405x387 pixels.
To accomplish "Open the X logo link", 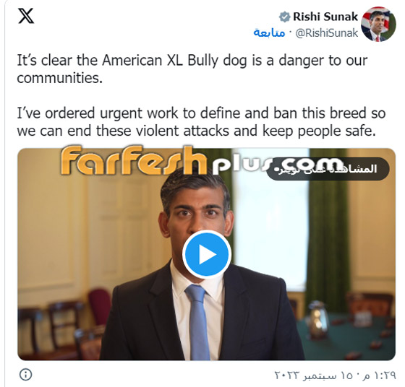I will point(26,16).
